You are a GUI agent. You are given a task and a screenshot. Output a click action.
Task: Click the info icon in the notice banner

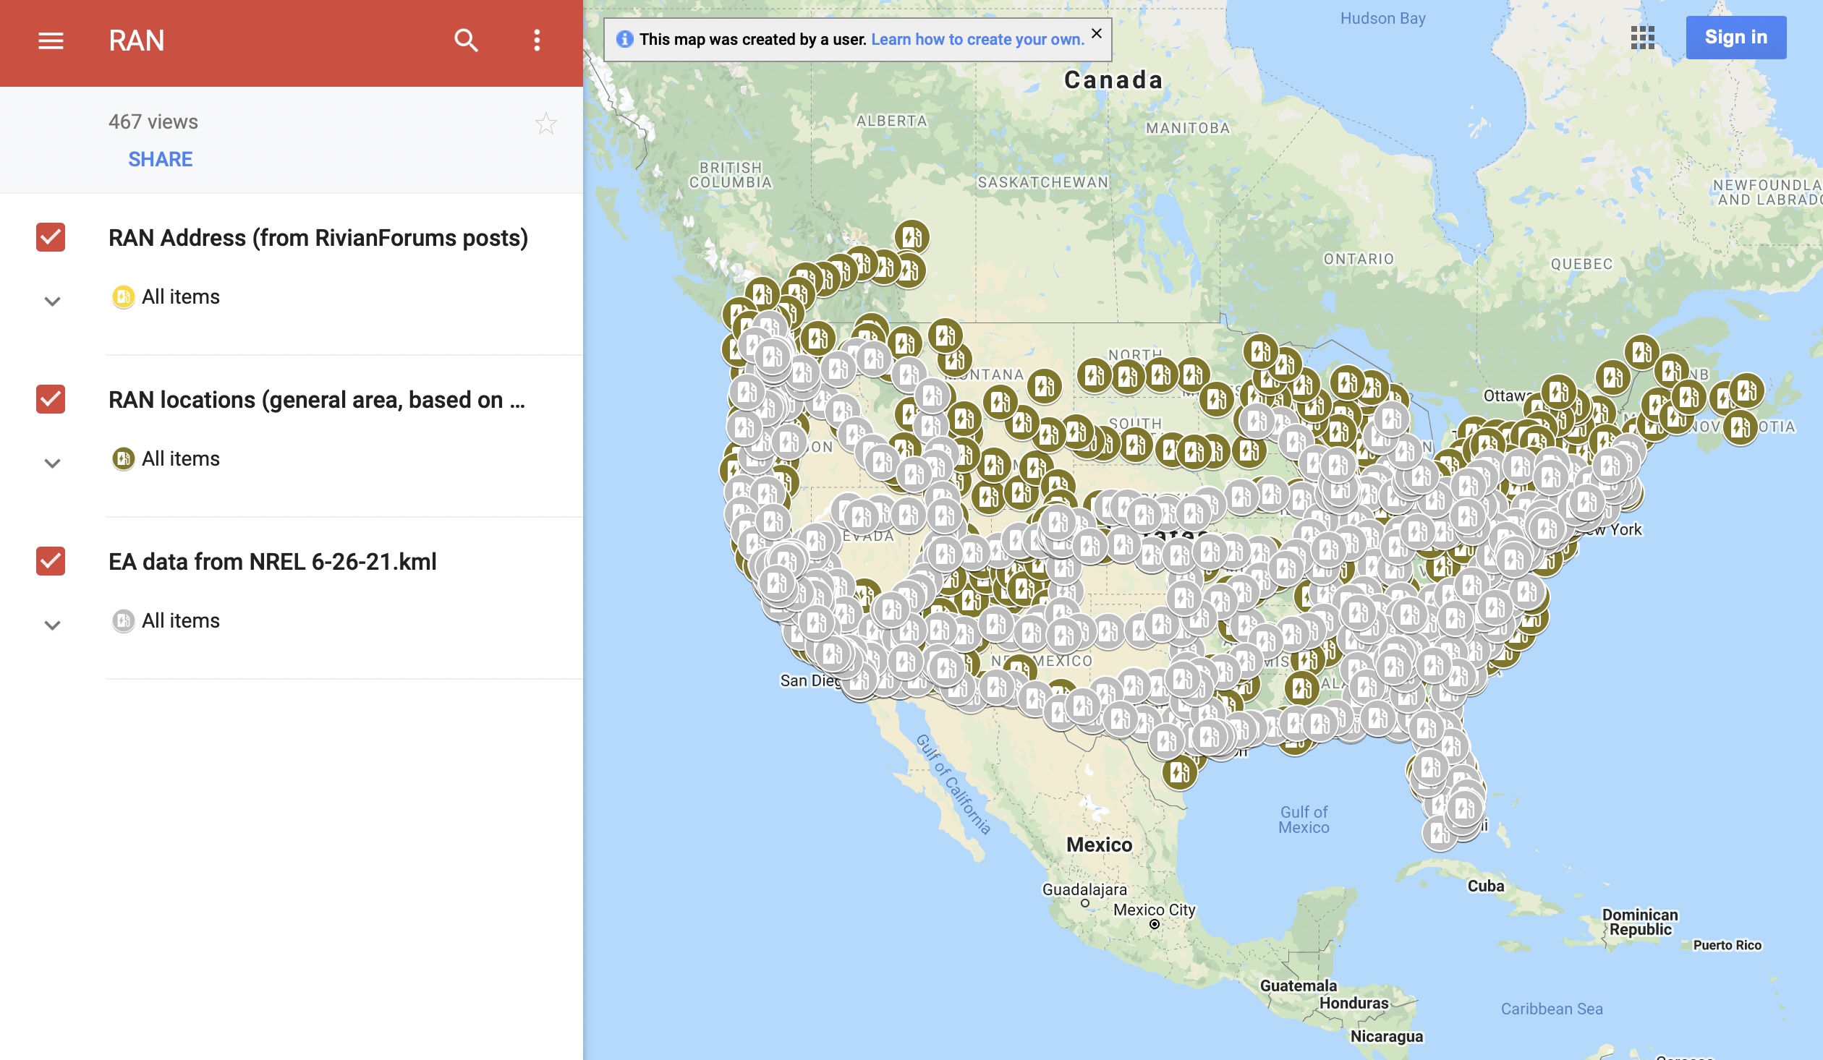[624, 39]
